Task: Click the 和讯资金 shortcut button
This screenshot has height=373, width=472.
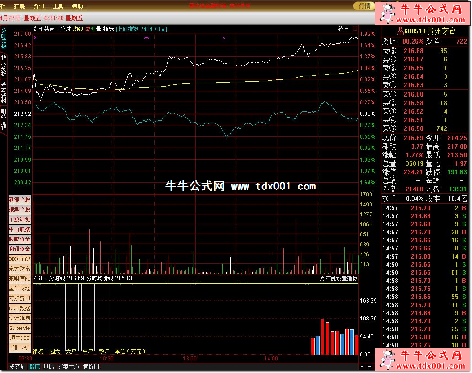Action: point(20,249)
